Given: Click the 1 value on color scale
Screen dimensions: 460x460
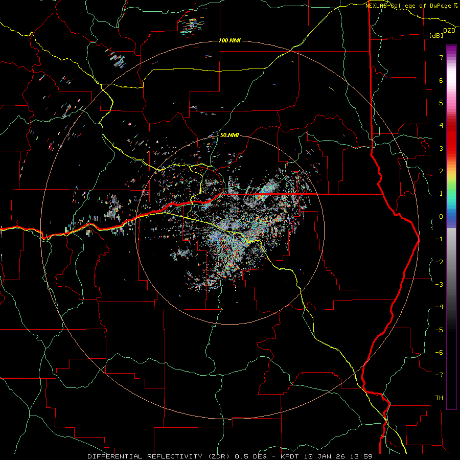Looking at the screenshot, I should [x=441, y=194].
